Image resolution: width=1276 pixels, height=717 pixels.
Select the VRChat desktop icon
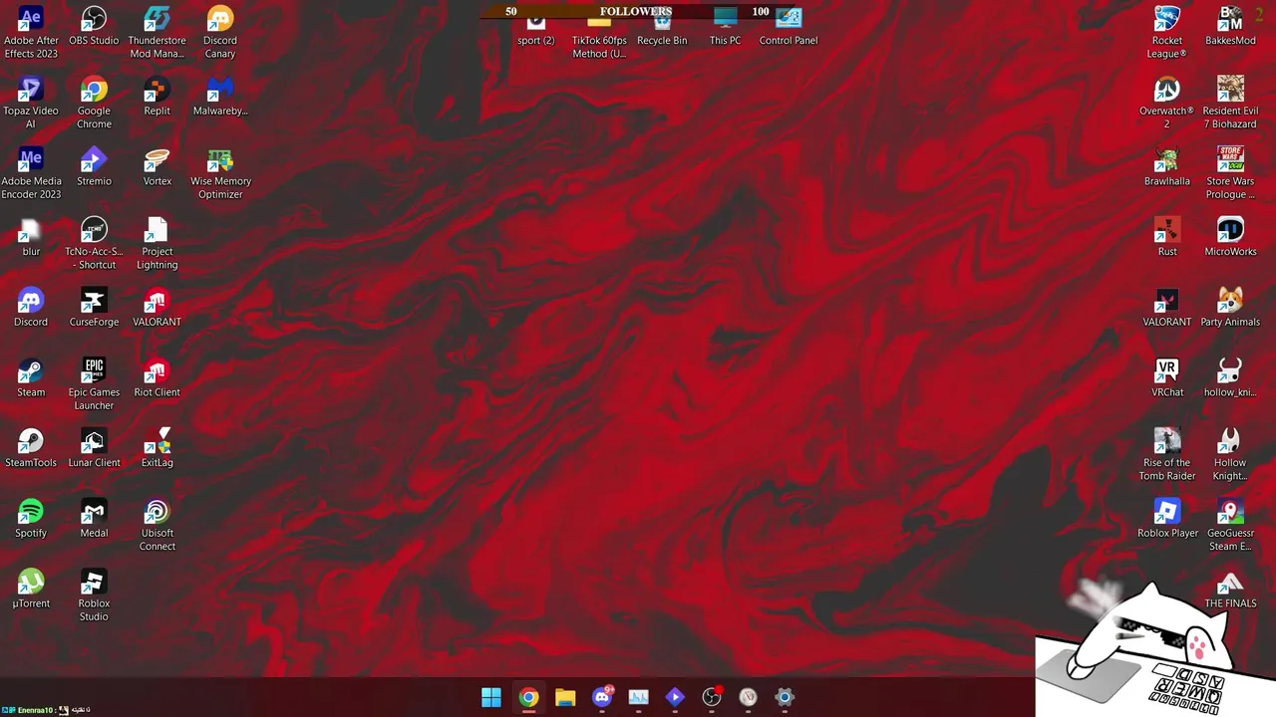(1167, 377)
